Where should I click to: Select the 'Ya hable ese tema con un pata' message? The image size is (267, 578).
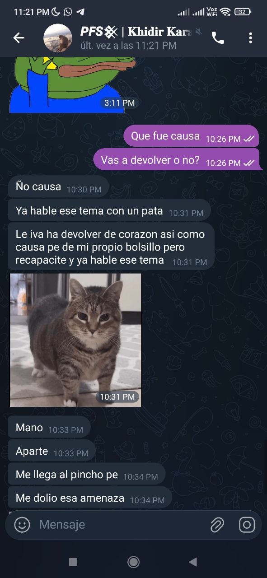click(109, 210)
